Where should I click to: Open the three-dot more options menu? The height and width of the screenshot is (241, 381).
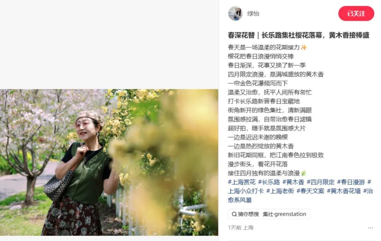[x=370, y=228]
